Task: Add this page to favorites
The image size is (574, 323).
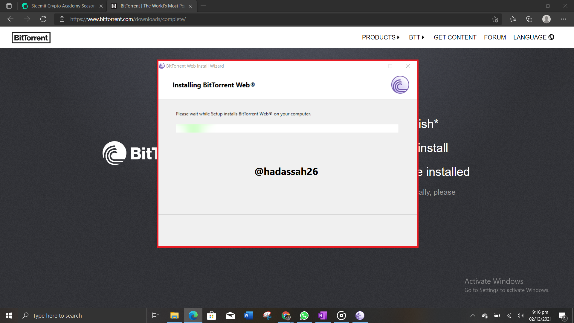Action: (x=495, y=19)
